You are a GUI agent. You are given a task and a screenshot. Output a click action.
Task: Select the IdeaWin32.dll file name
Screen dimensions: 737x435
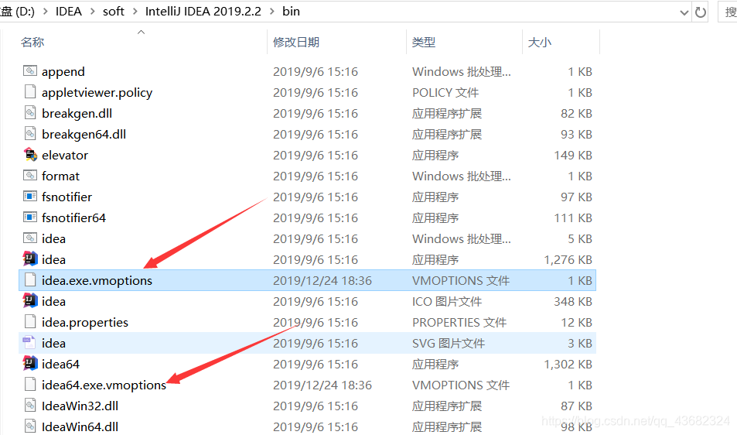[80, 406]
